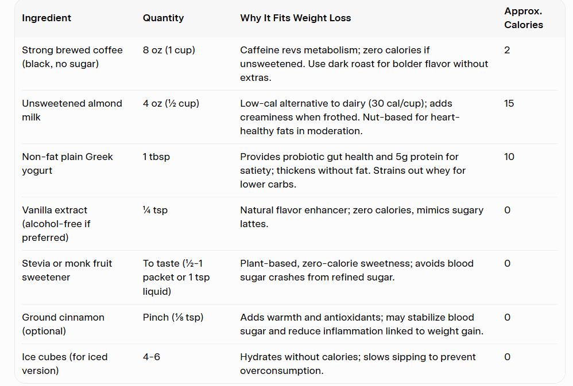This screenshot has width=573, height=386.
Task: Click the Vanilla extract ingredient cell
Action: pyautogui.click(x=55, y=224)
